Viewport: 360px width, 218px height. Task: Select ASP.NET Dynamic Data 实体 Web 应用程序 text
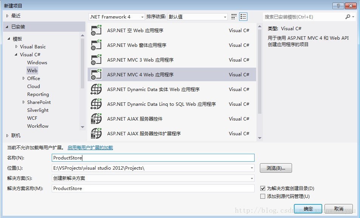pos(153,89)
